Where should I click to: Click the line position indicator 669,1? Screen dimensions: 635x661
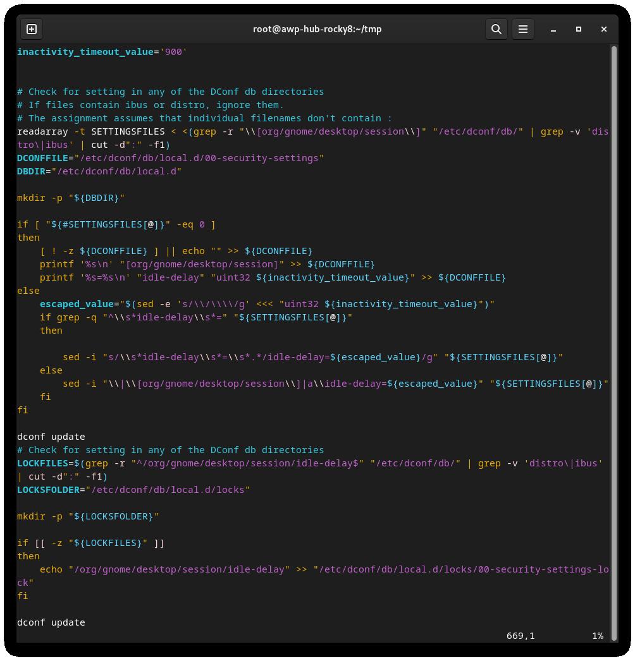[x=520, y=636]
